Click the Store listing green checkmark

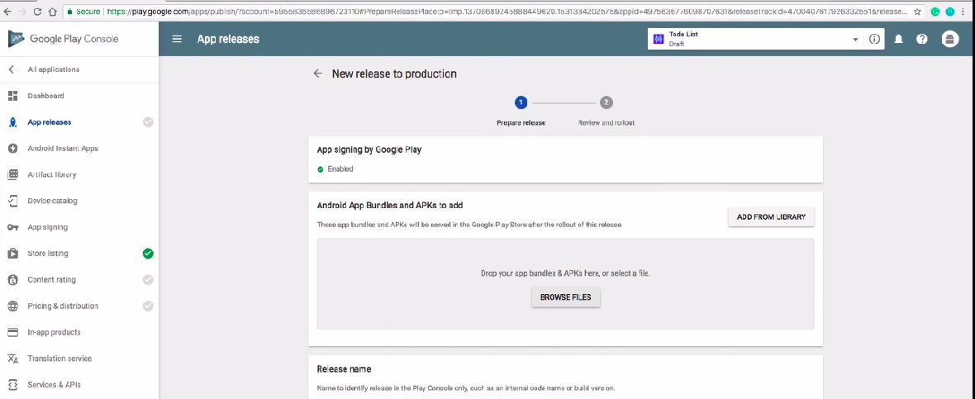148,254
